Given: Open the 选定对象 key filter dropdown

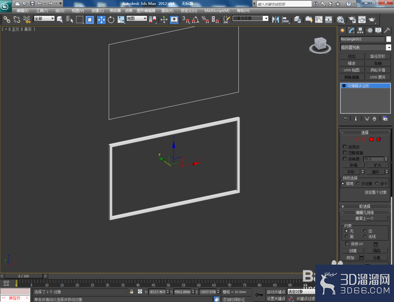Looking at the screenshot, I should pos(301,292).
